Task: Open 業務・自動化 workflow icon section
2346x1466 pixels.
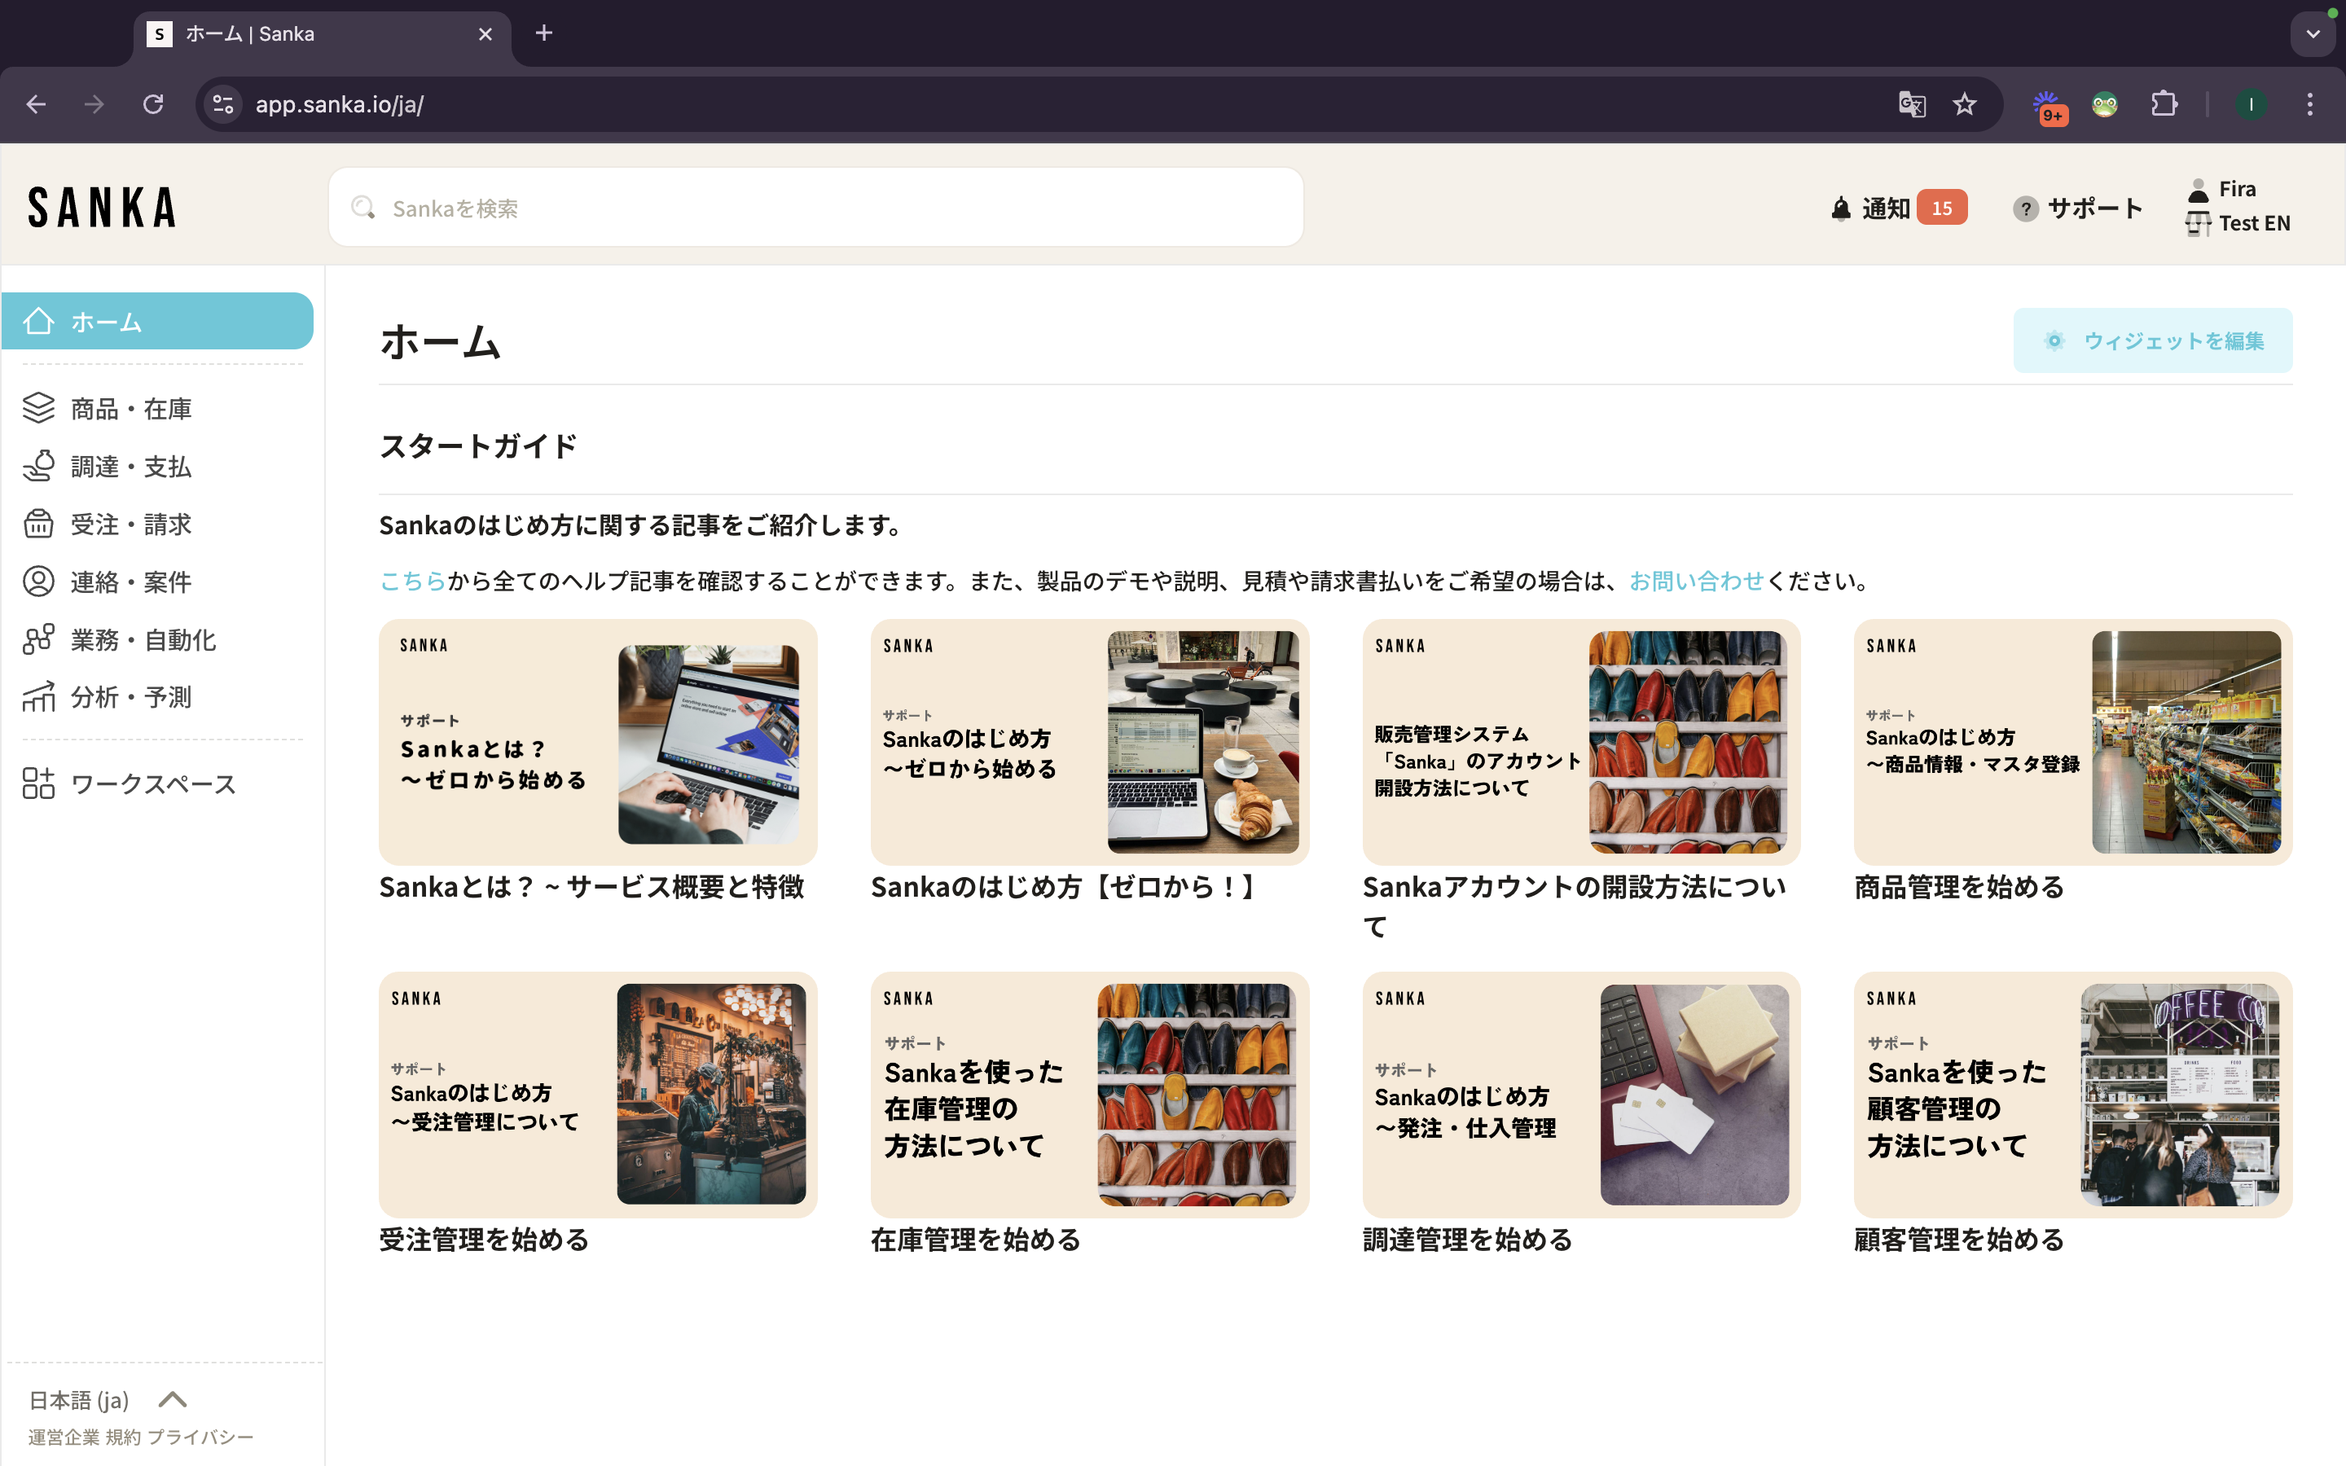Action: click(39, 639)
